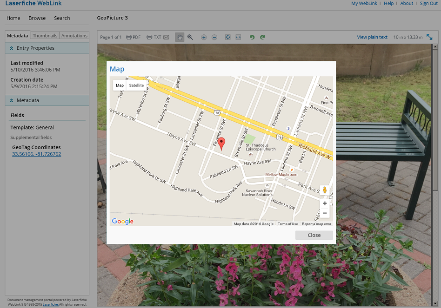
Task: Open Street View pegman on map
Action: 325,190
